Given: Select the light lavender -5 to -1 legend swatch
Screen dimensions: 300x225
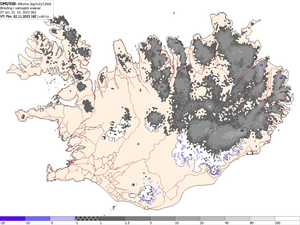Looking at the screenshot, I should (x=63, y=218).
